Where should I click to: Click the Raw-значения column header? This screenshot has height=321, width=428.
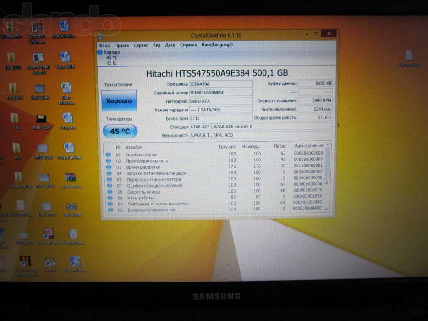(309, 146)
